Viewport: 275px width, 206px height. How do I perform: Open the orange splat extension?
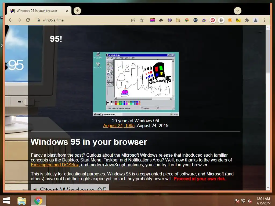click(230, 20)
